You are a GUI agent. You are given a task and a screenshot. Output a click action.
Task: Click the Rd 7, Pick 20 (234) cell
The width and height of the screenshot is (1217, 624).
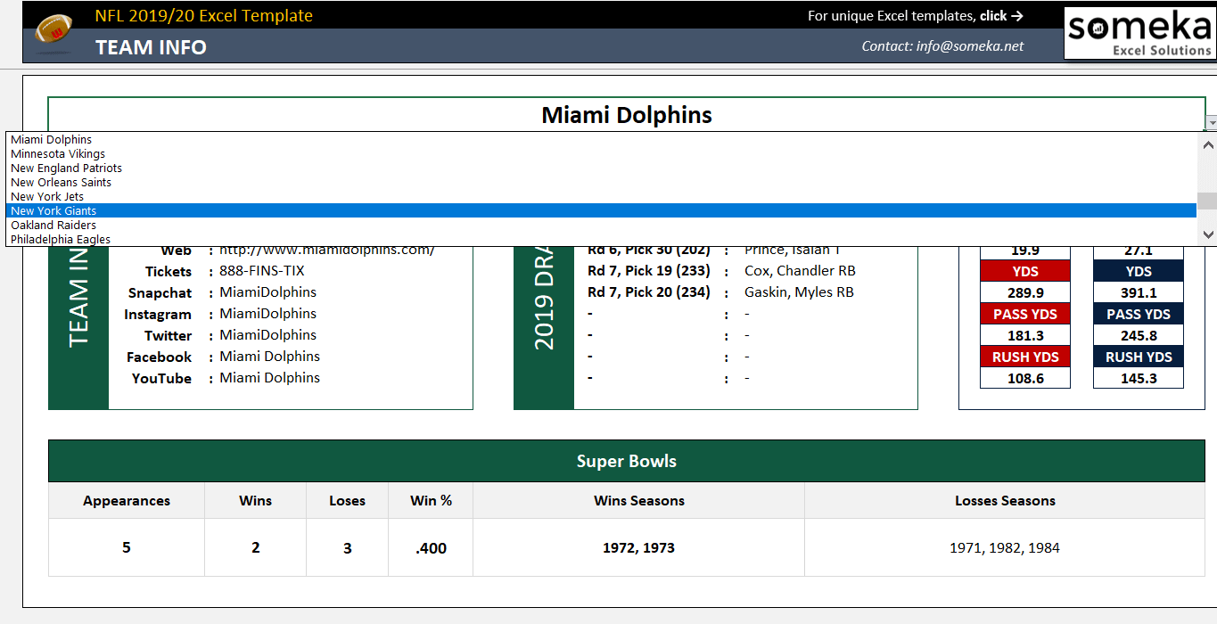tap(649, 292)
